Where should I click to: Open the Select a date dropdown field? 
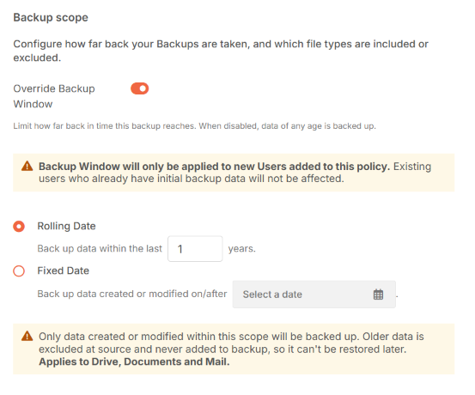[314, 295]
